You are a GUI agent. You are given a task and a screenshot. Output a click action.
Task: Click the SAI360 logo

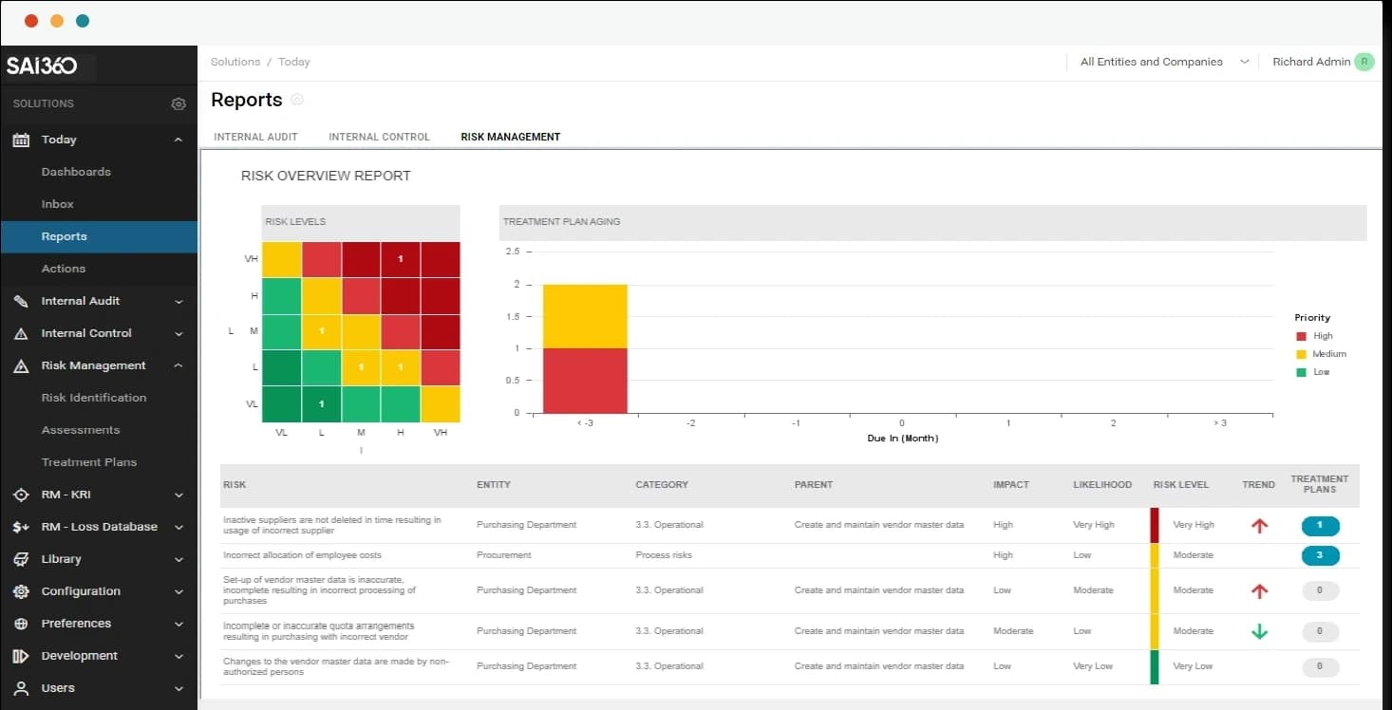tap(42, 65)
